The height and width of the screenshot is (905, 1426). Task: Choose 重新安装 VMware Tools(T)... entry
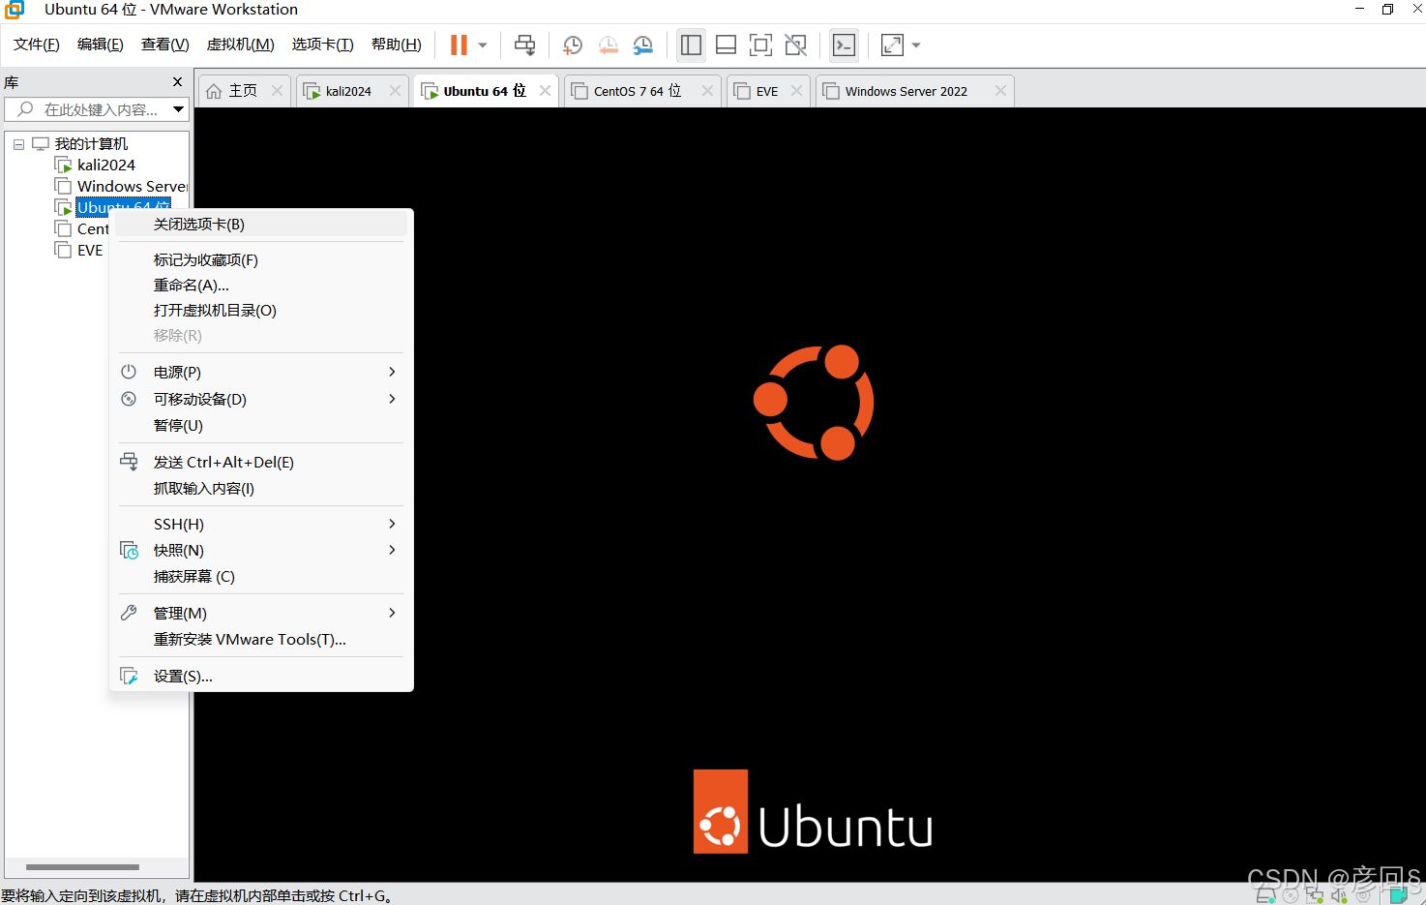point(261,639)
